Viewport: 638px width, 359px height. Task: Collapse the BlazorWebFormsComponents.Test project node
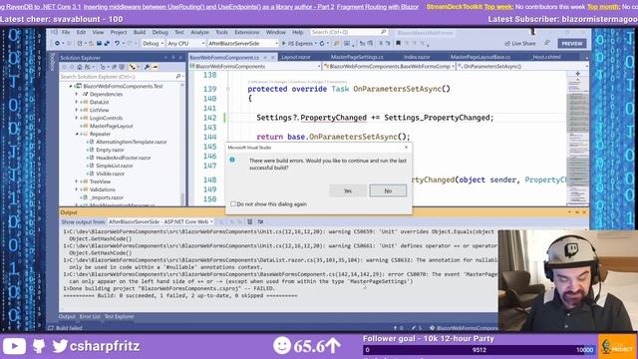tap(71, 87)
